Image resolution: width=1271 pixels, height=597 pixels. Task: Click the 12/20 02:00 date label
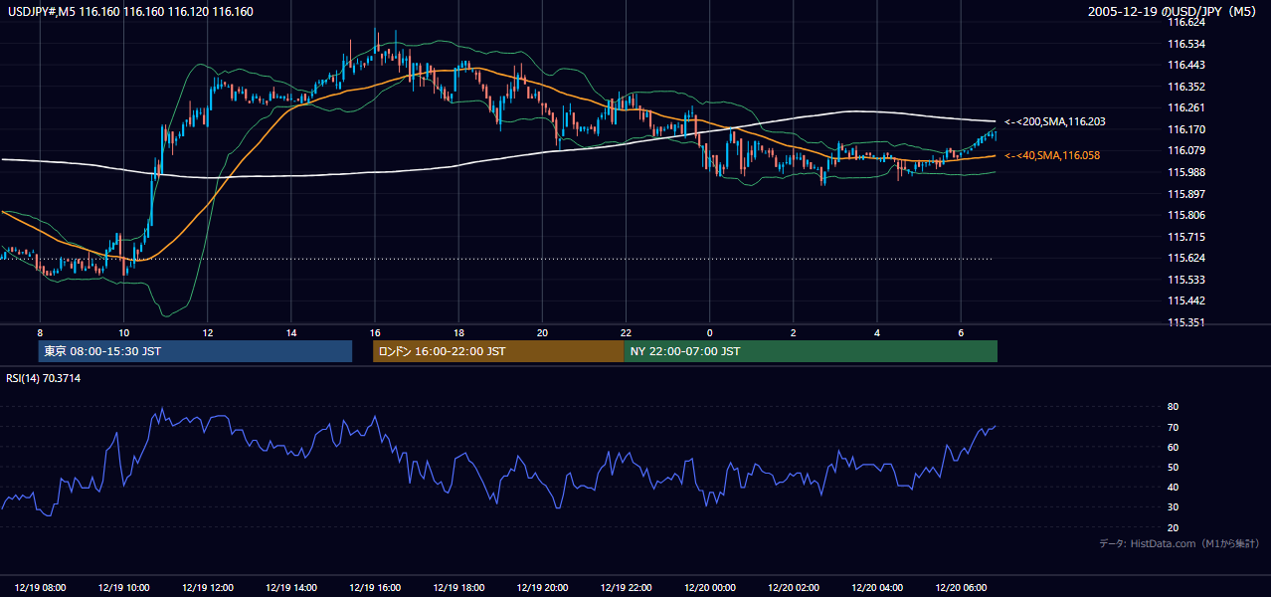[x=793, y=588]
